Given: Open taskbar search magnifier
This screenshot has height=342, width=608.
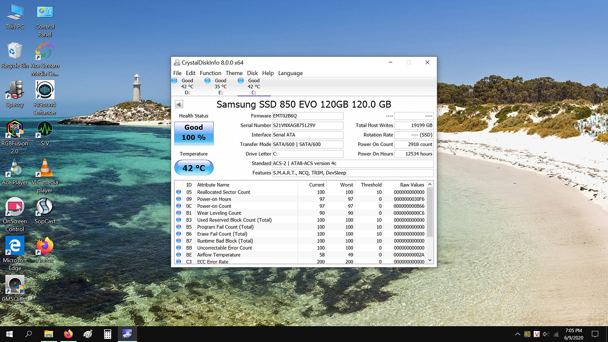Looking at the screenshot, I should click(x=29, y=334).
